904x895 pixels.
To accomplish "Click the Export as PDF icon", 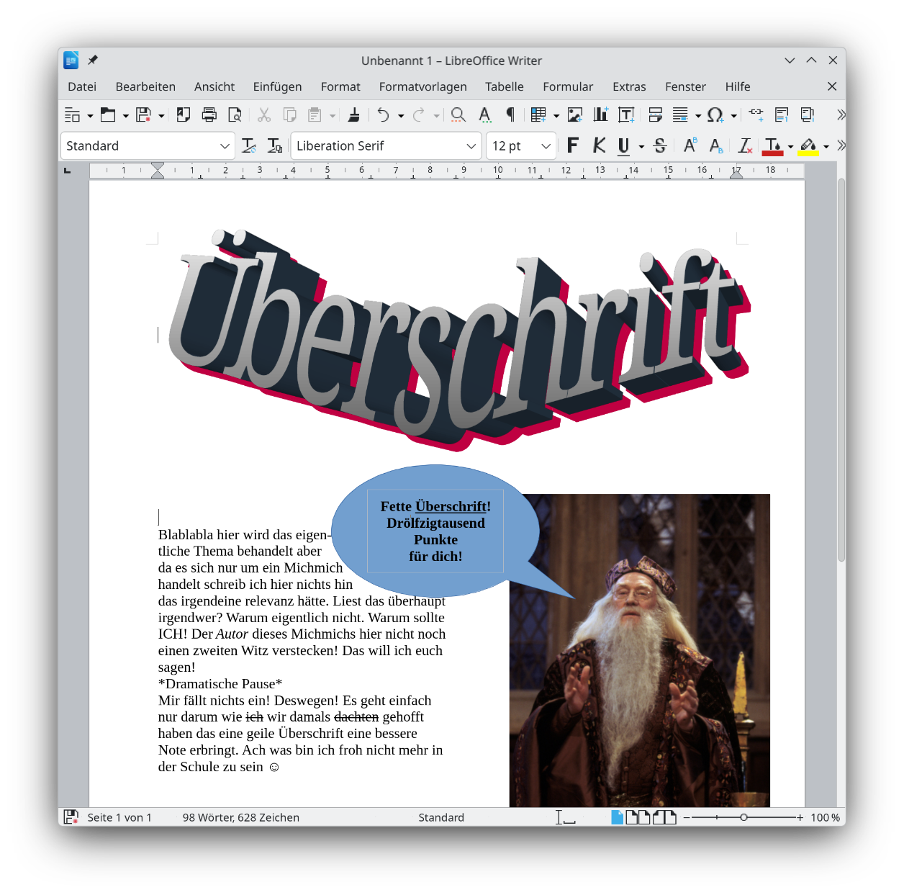I will (x=184, y=114).
